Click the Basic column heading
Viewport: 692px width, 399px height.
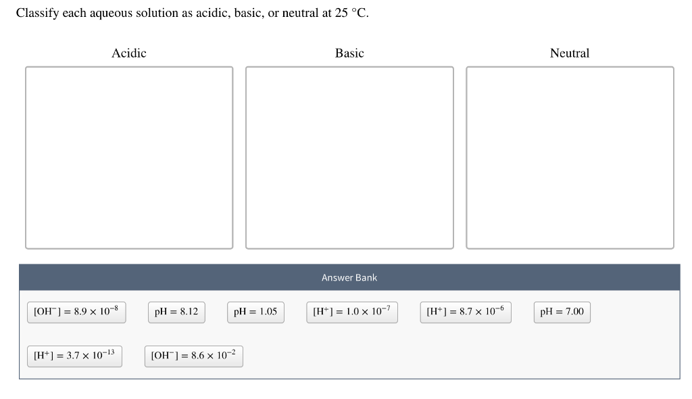click(x=349, y=53)
